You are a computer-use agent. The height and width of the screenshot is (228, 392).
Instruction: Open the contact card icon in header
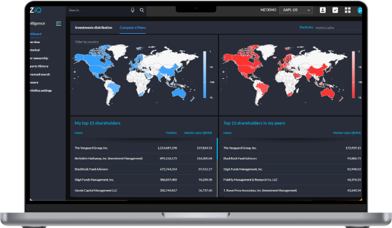(x=322, y=10)
